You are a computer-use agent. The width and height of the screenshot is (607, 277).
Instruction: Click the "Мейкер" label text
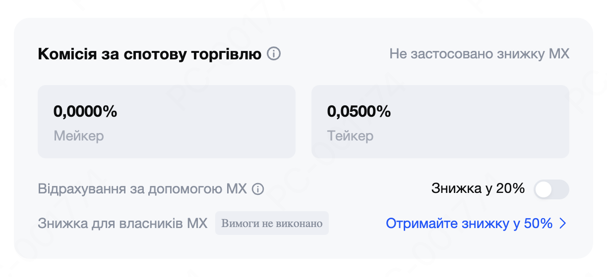79,136
